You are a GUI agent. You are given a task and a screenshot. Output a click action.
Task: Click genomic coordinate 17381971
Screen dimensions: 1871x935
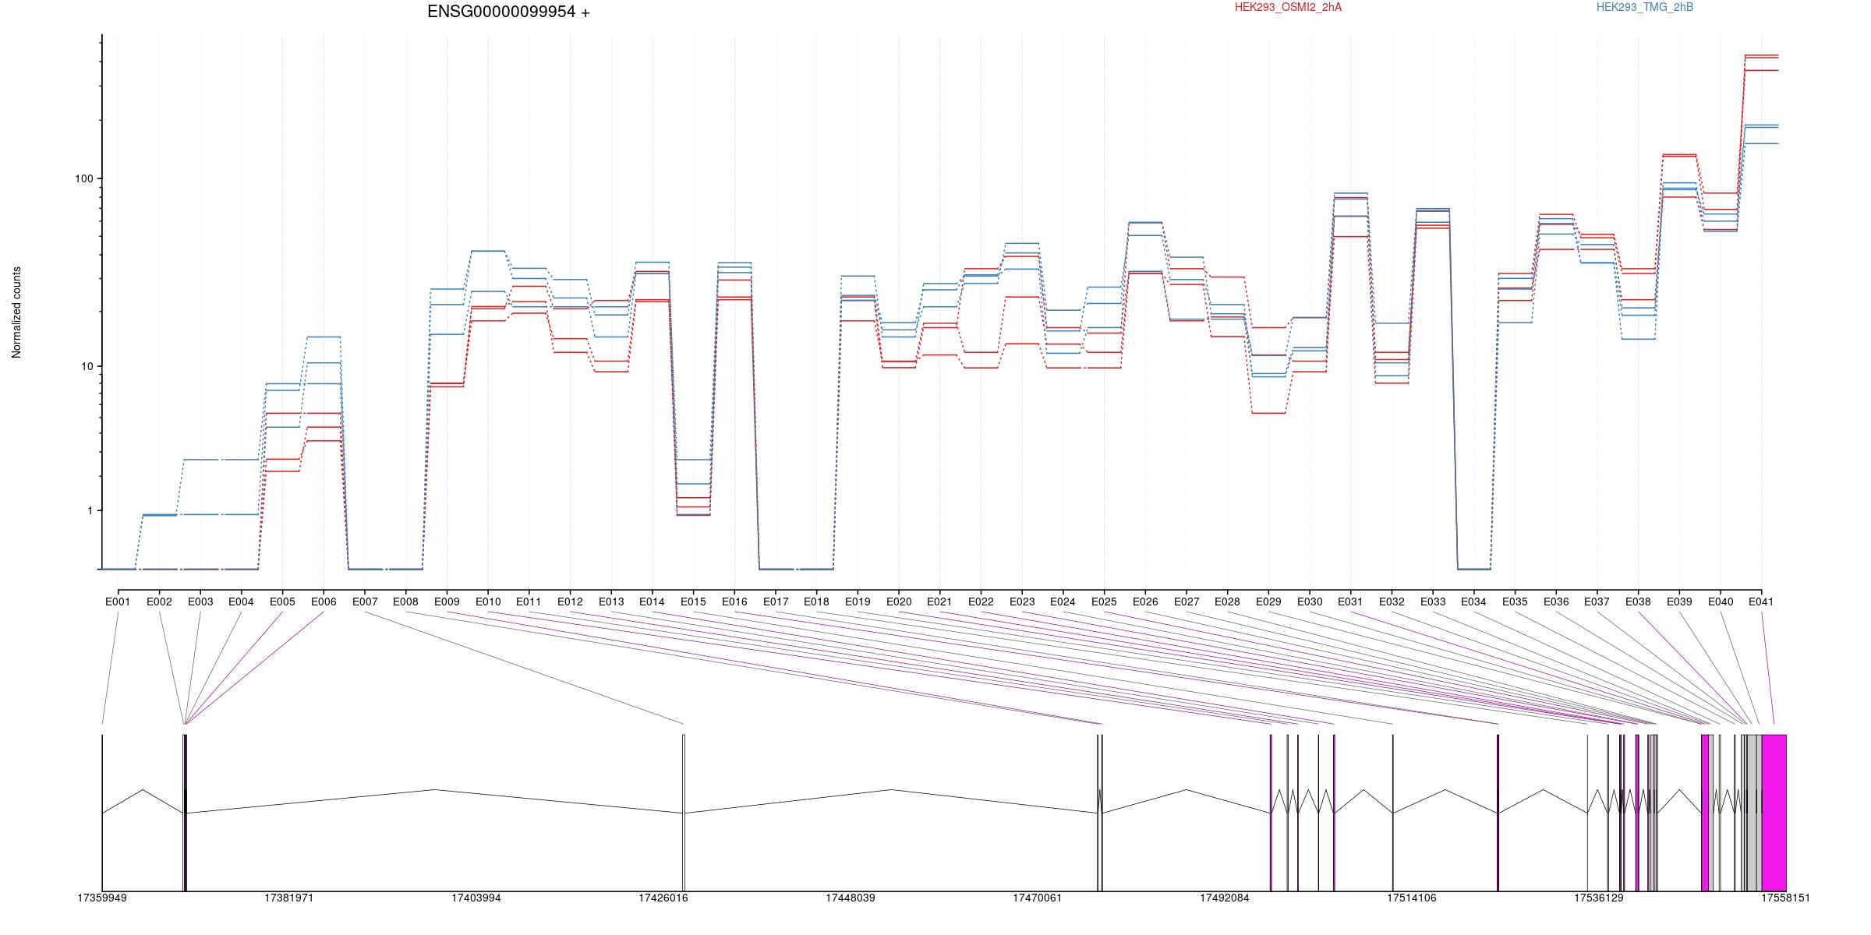click(289, 898)
